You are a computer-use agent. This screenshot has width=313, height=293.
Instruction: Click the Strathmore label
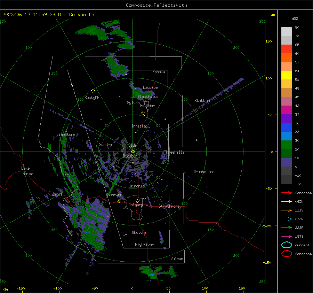[x=169, y=206]
